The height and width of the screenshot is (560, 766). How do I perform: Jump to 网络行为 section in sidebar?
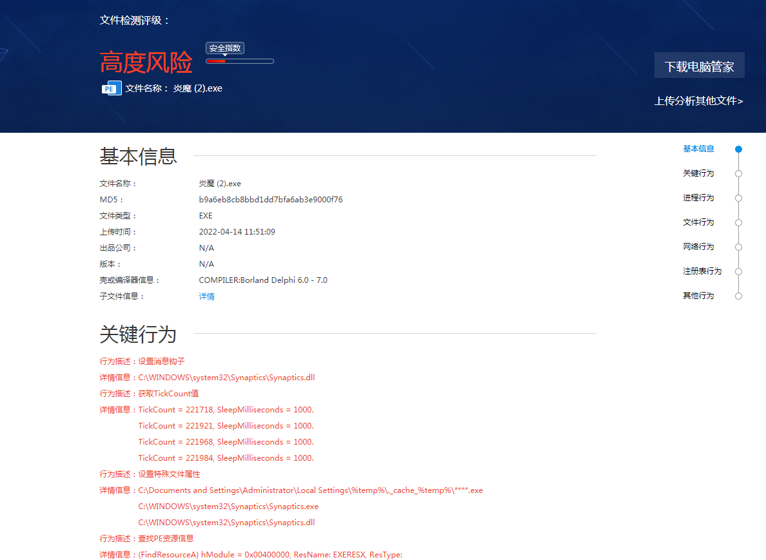[698, 247]
